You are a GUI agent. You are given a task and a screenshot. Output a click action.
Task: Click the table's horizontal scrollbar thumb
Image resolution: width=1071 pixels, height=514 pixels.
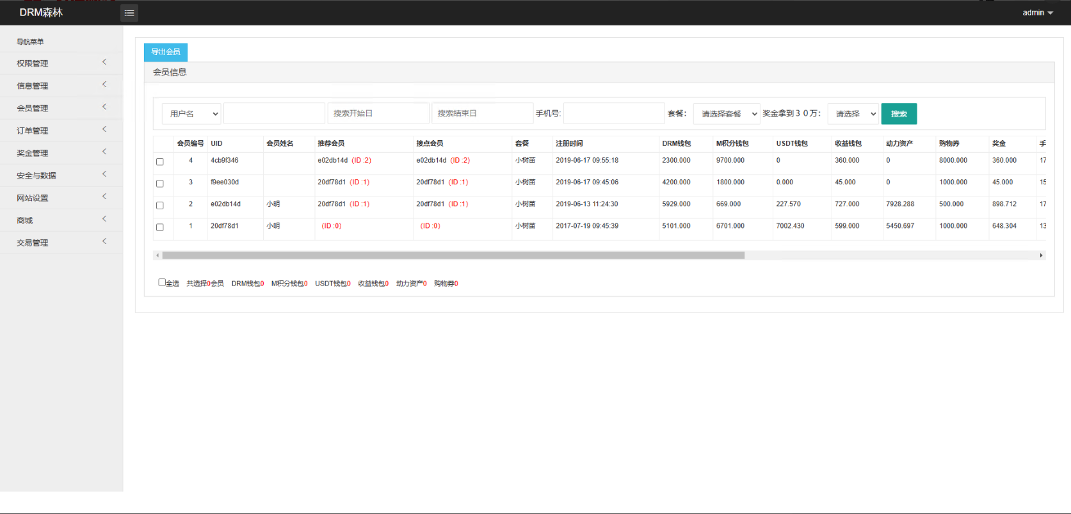coord(453,255)
